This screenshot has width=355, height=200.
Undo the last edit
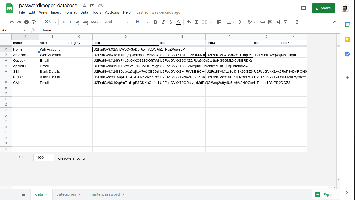[12, 22]
